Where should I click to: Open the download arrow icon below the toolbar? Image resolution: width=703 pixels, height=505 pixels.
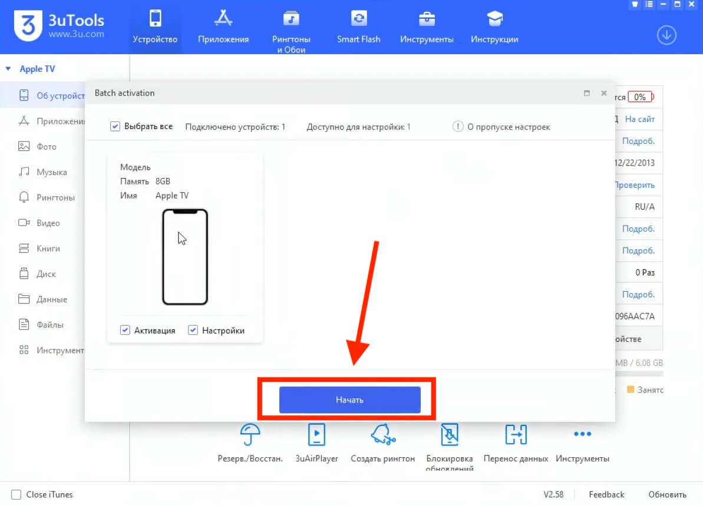click(666, 35)
